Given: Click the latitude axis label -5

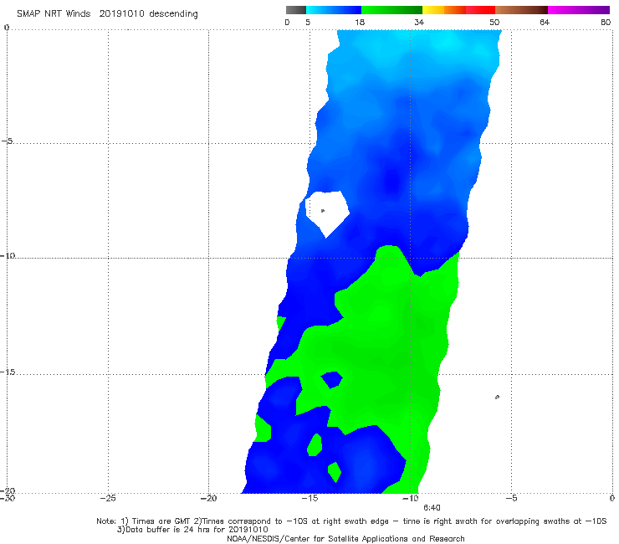Looking at the screenshot, I should pyautogui.click(x=8, y=141).
